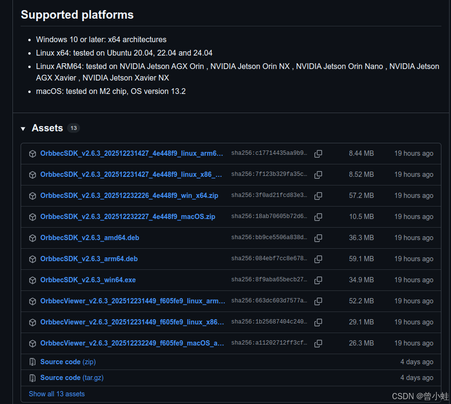This screenshot has height=404, width=451.
Task: Click Show all 13 assets link
Action: pos(57,394)
